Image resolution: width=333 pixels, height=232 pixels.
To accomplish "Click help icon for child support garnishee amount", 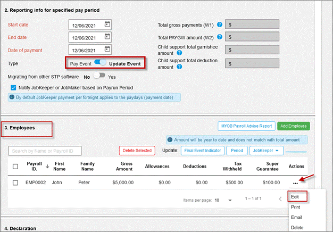I will (x=179, y=53).
